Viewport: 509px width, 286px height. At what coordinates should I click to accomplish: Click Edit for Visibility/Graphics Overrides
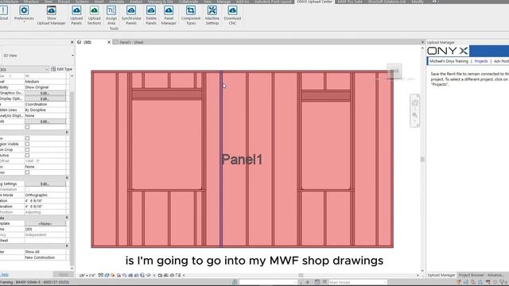coord(45,93)
